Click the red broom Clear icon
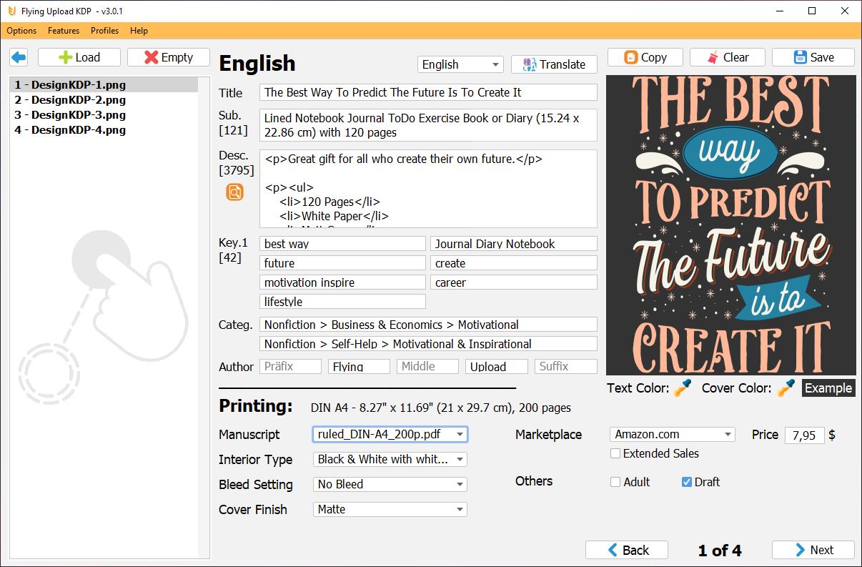The height and width of the screenshot is (567, 862). [711, 56]
